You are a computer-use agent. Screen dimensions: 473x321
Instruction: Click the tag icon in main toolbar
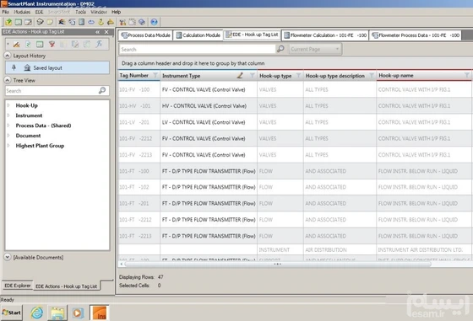tap(40, 22)
